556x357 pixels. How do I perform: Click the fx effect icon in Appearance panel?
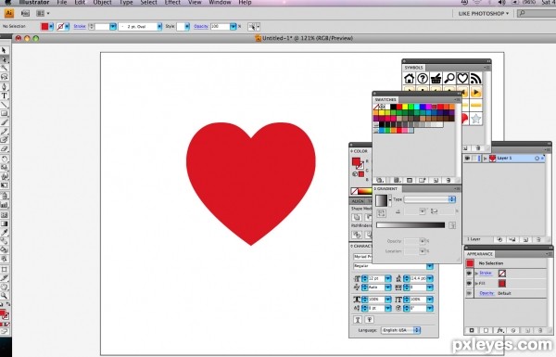point(500,330)
